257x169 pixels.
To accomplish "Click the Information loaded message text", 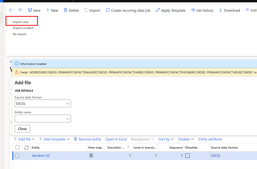I will 33,64.
